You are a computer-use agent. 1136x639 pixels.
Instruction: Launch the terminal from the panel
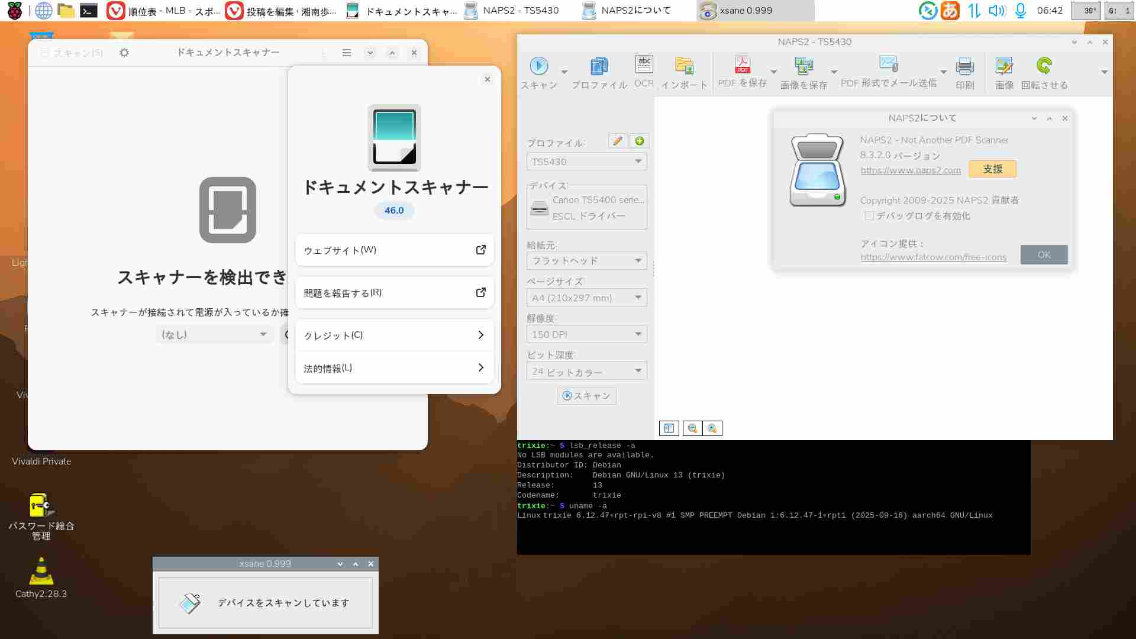89,10
